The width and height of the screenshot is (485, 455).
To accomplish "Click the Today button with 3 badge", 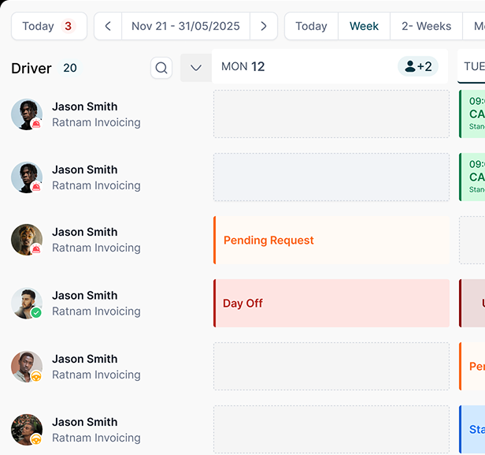I will (x=49, y=26).
